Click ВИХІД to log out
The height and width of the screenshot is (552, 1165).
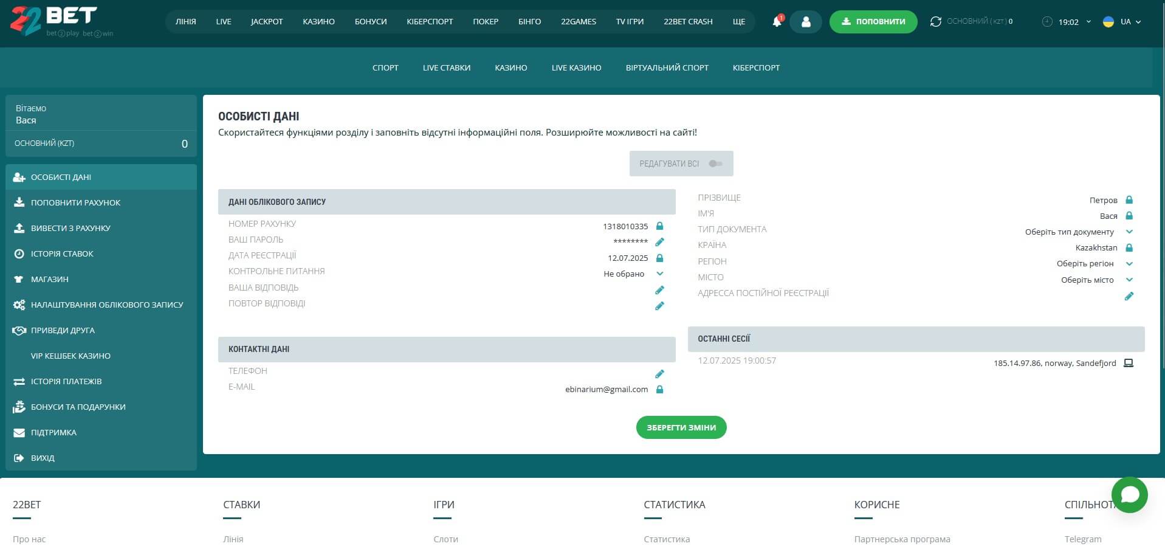pyautogui.click(x=101, y=458)
